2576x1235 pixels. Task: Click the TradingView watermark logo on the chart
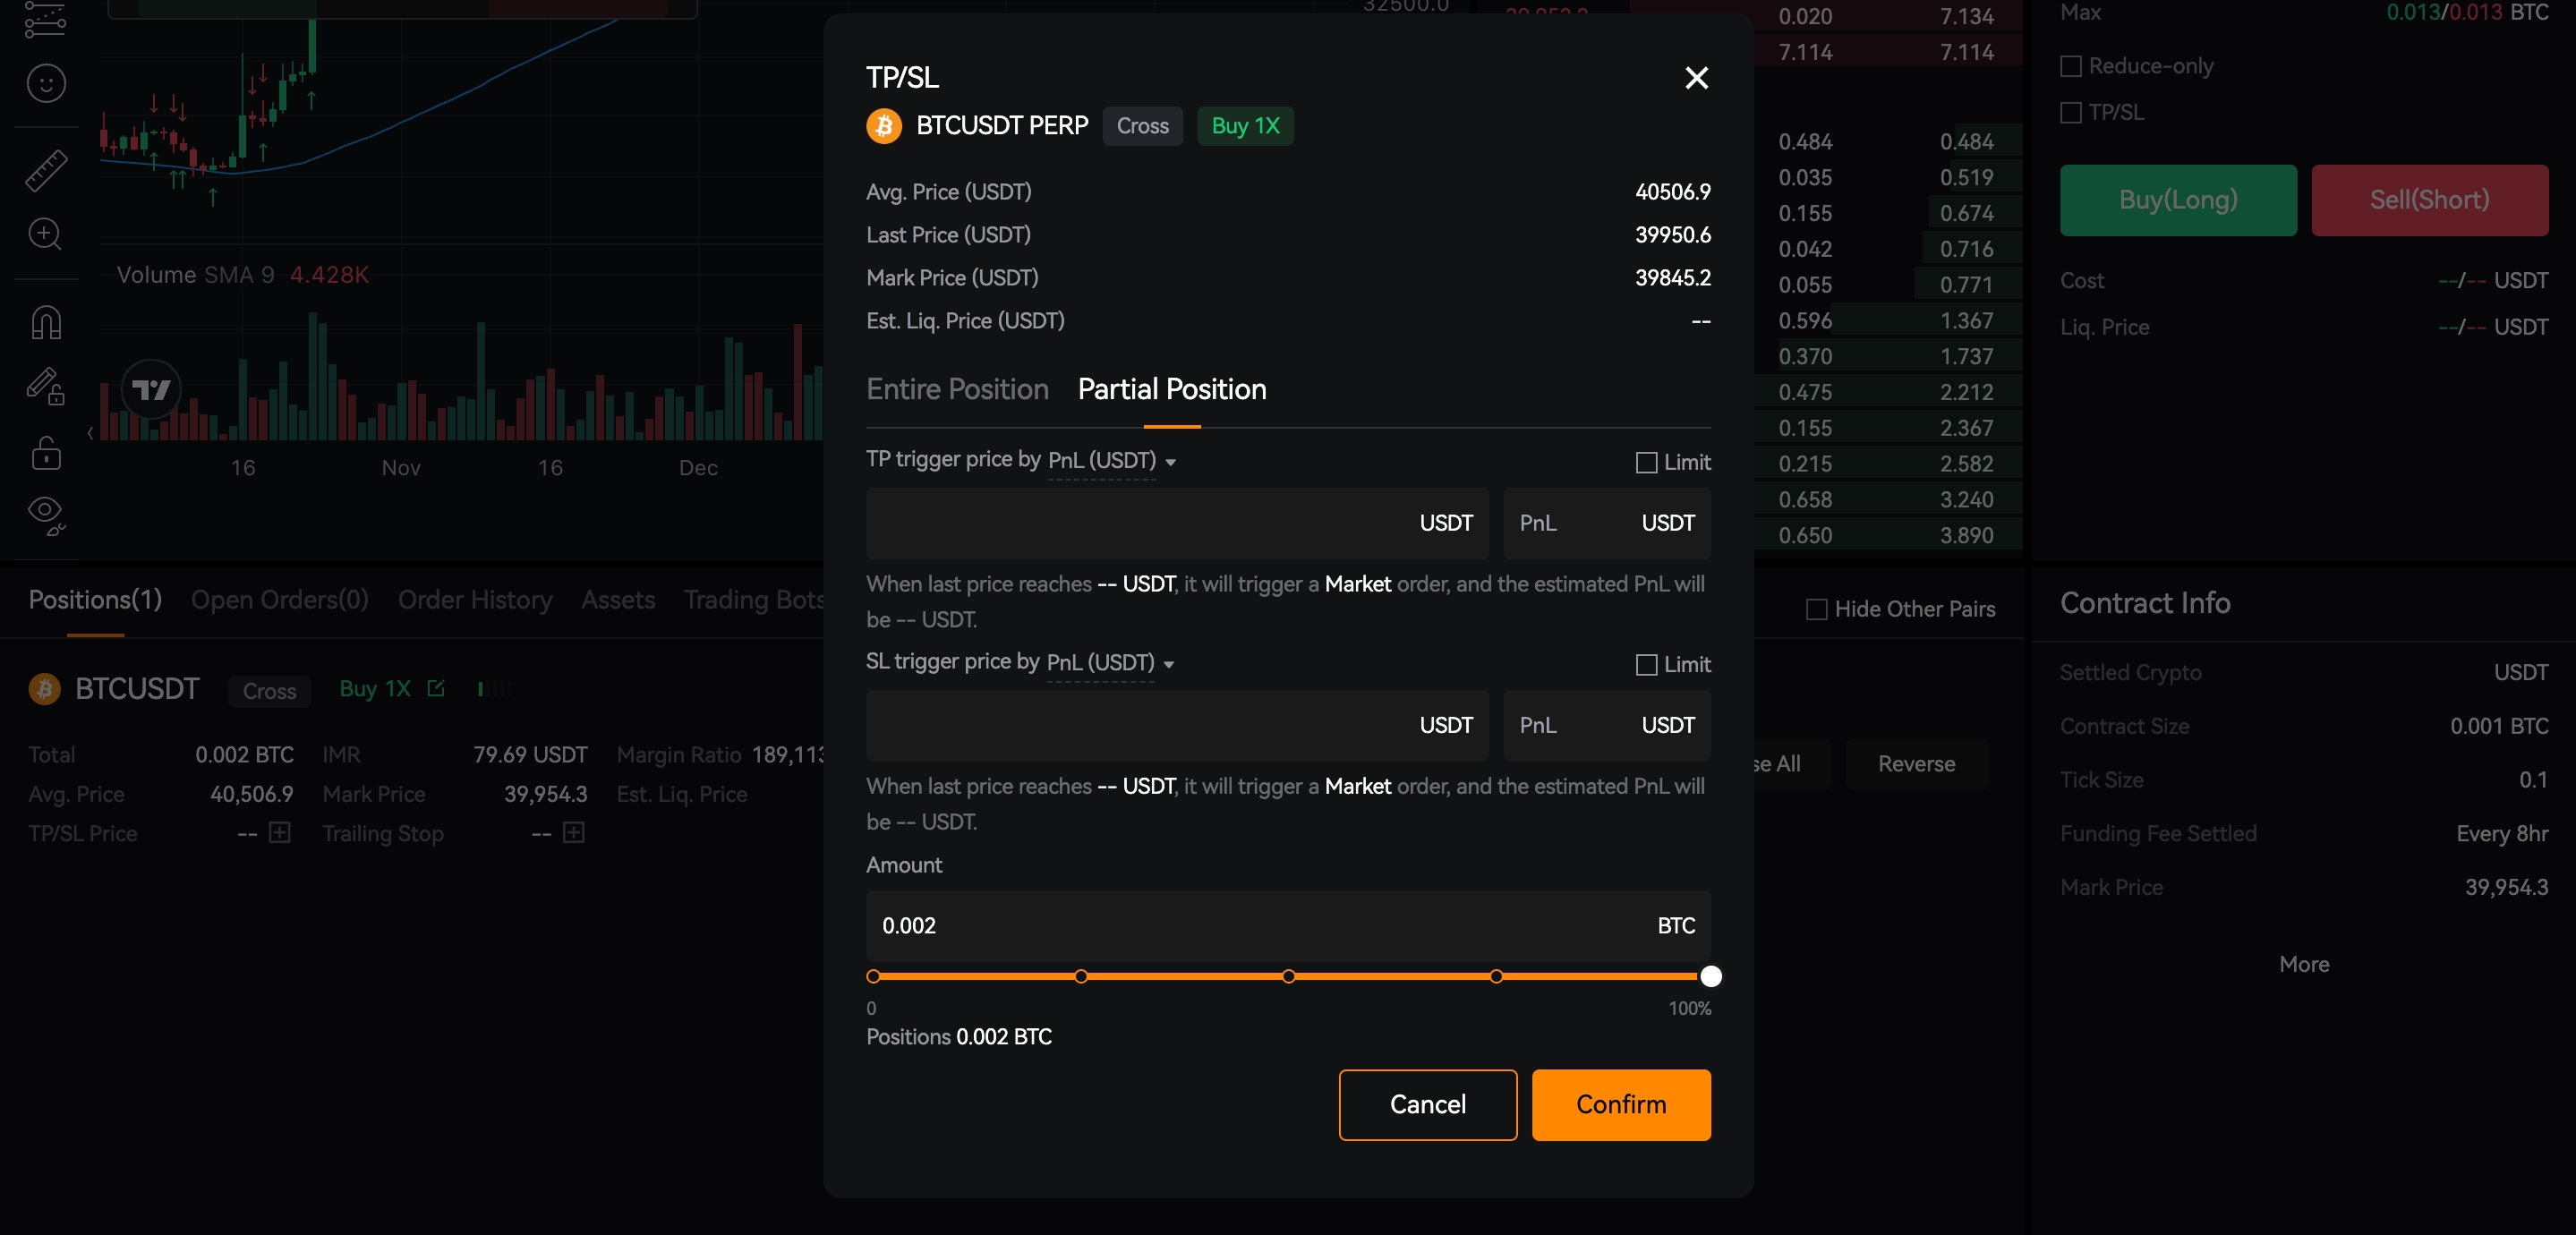point(152,391)
